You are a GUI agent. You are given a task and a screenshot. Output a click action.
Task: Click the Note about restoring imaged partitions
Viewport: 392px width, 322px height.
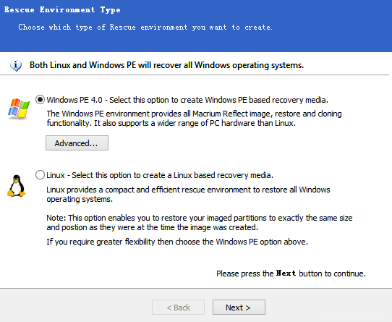click(200, 222)
